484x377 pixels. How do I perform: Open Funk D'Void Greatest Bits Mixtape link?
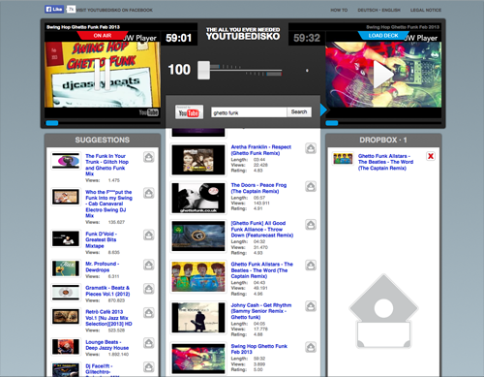(x=101, y=239)
